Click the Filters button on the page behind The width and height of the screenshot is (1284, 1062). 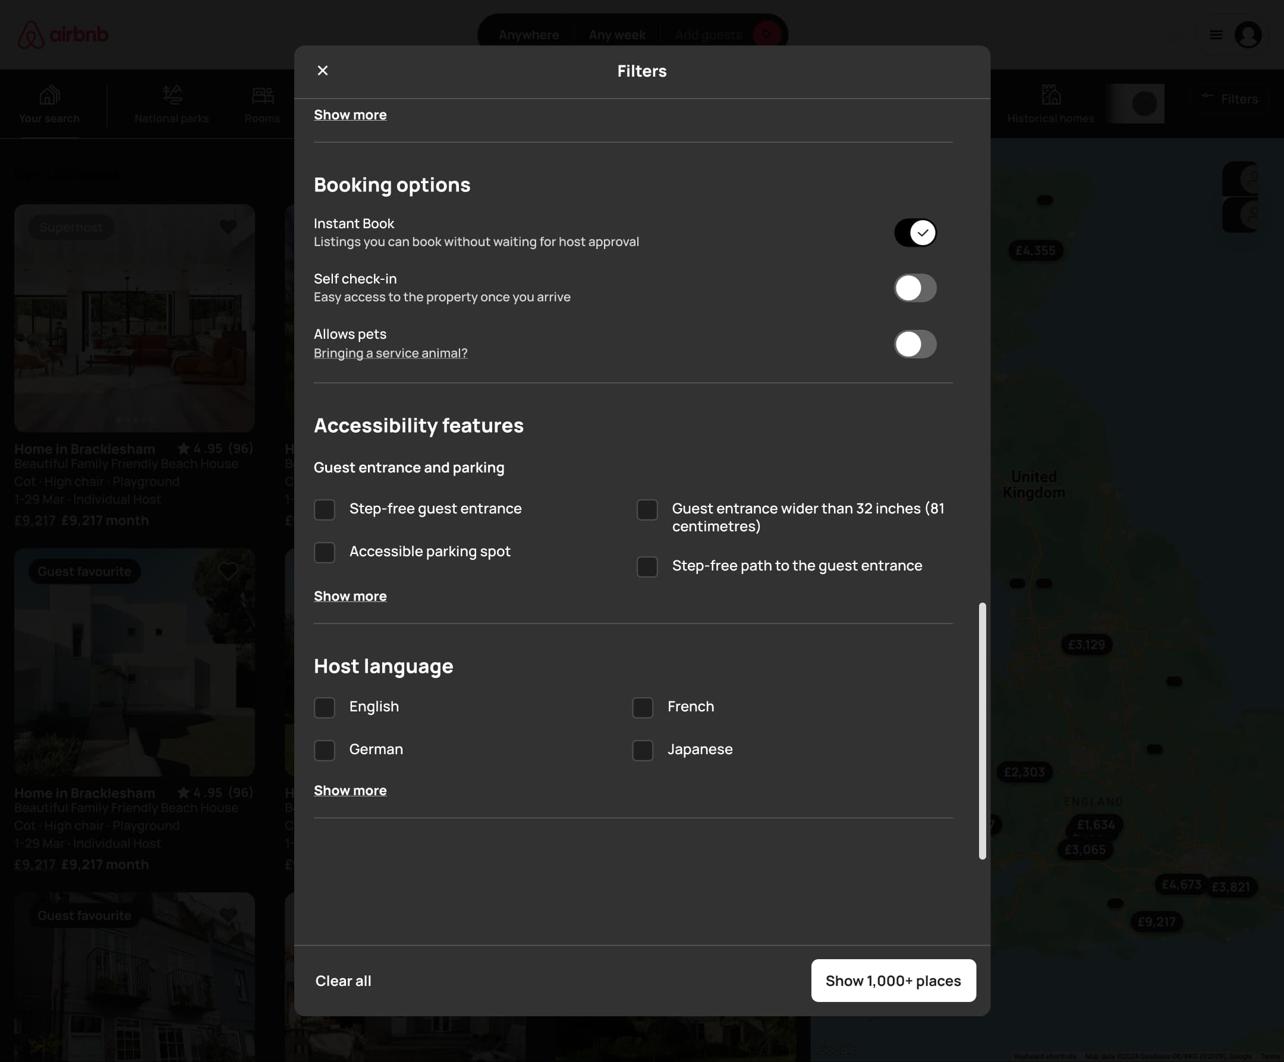click(1229, 99)
